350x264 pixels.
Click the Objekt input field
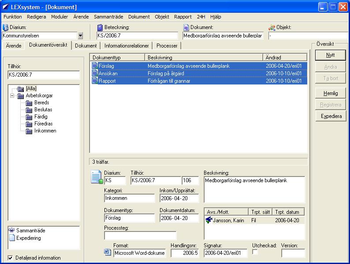click(308, 36)
